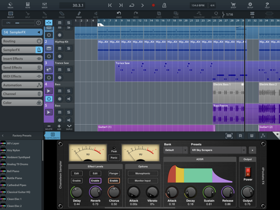The width and height of the screenshot is (280, 210).
Task: Open the track Color picker
Action: pos(22,102)
